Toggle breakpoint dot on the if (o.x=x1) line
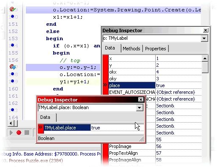217x167 pixels. coord(12,45)
